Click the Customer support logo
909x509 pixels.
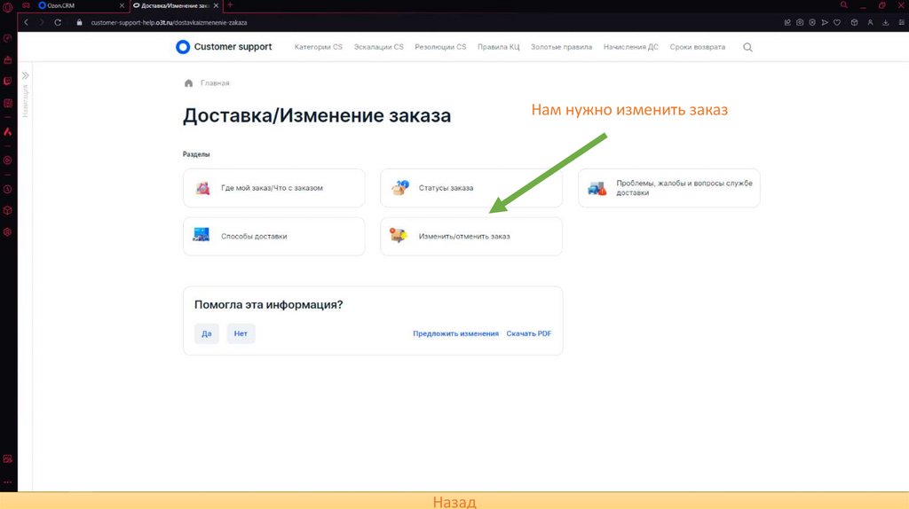coord(224,47)
